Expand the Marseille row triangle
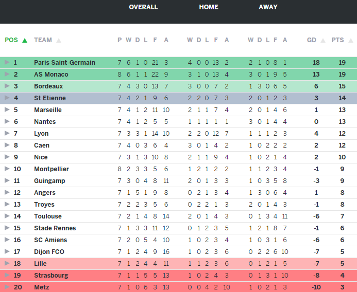The image size is (357, 292). click(7, 110)
